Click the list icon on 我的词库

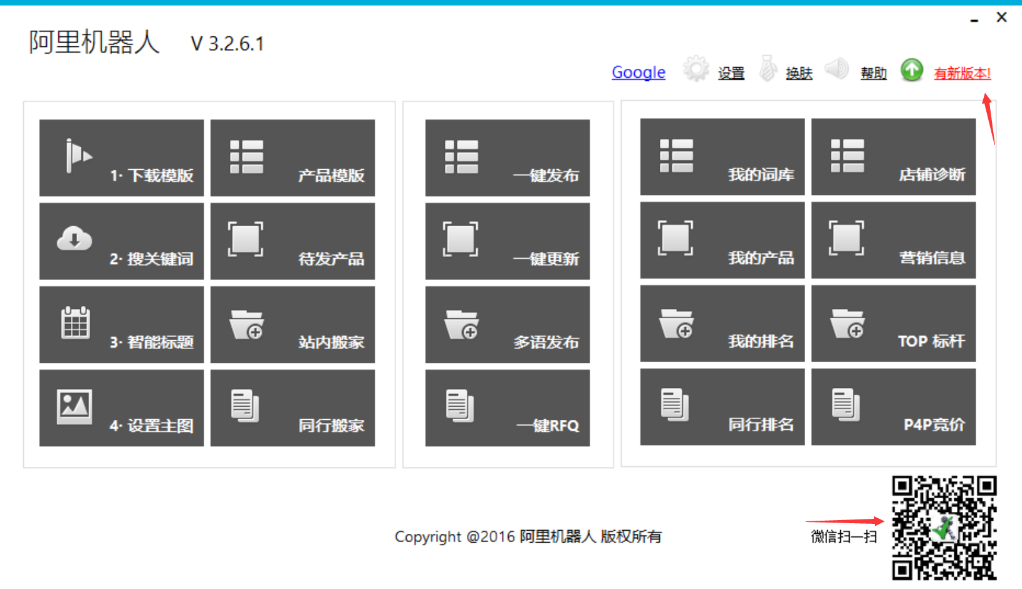[x=677, y=155]
